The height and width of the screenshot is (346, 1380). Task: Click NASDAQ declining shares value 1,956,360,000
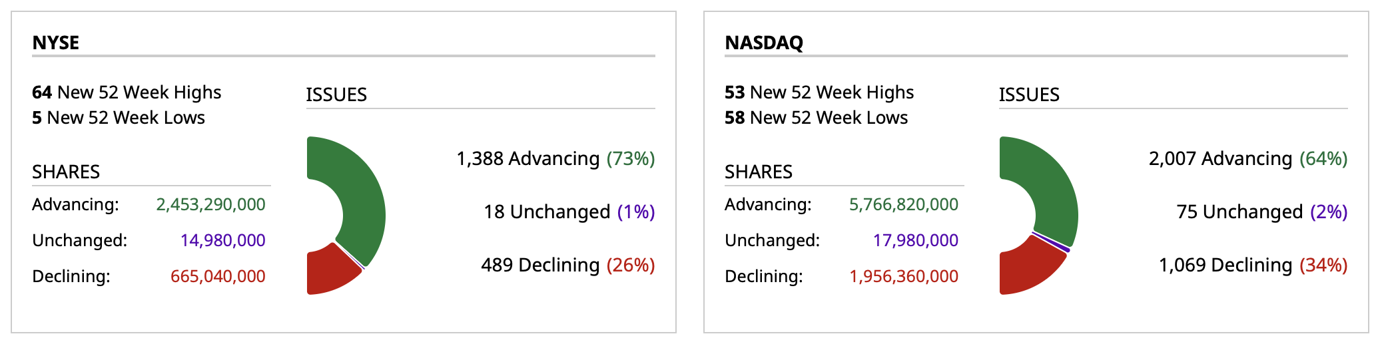pos(903,276)
